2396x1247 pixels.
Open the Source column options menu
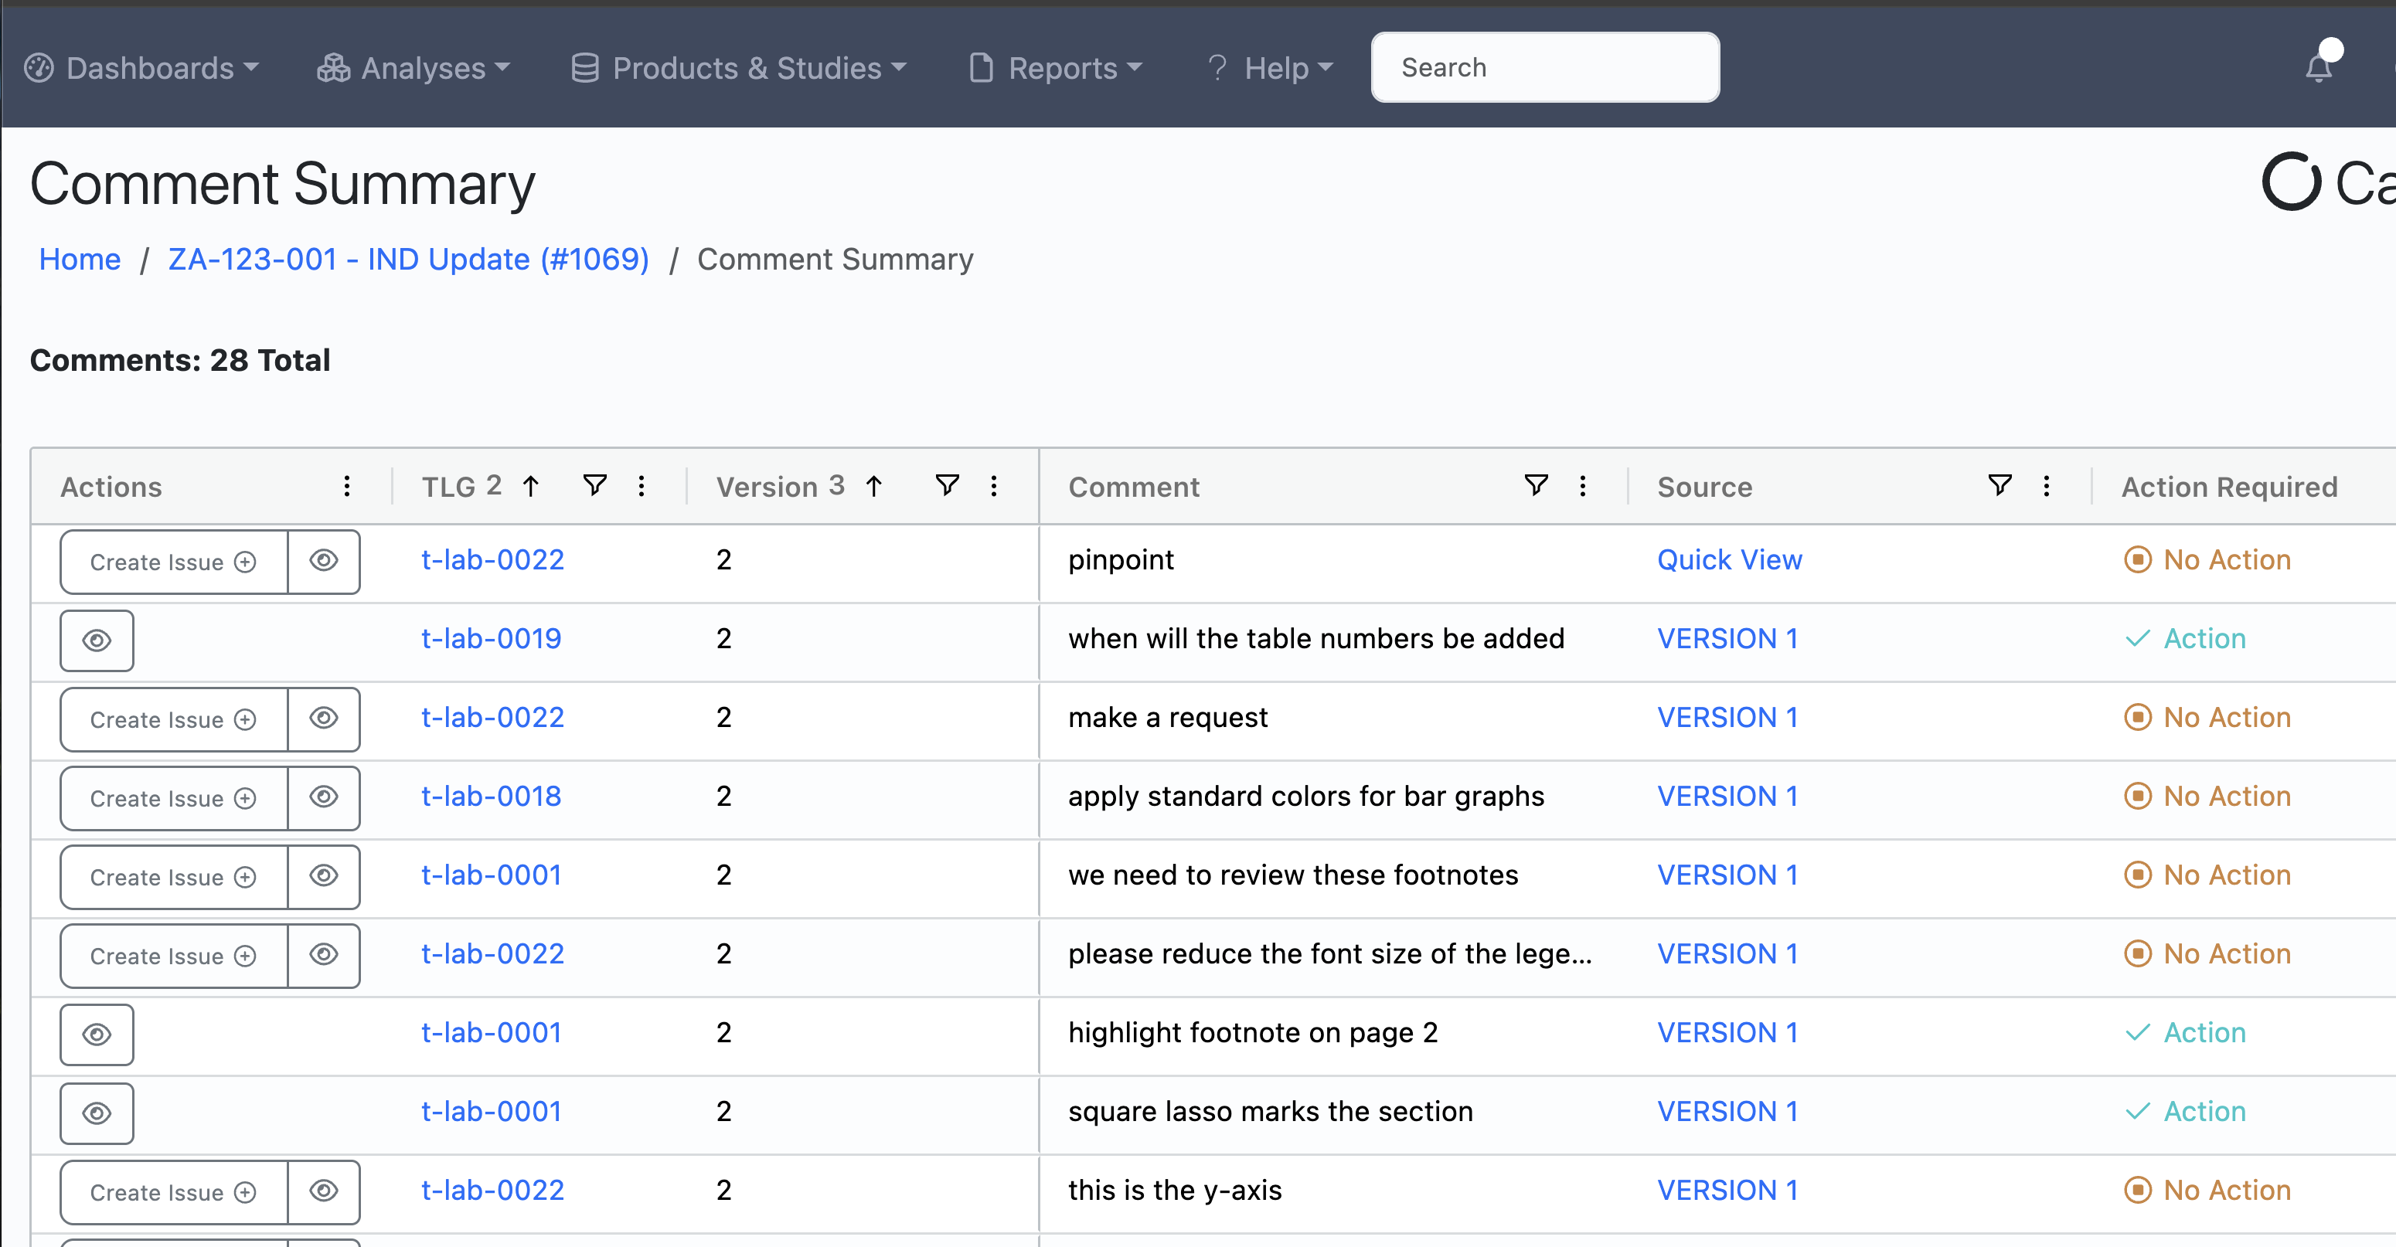click(2047, 485)
